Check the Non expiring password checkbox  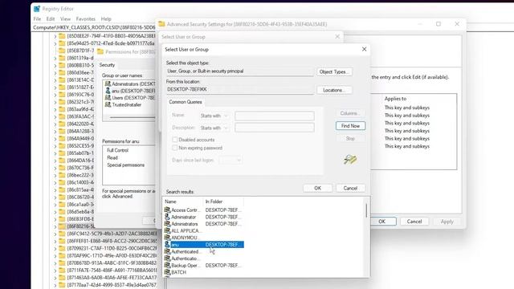pos(175,148)
